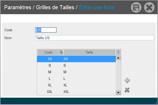This screenshot has width=158, height=105.
Task: Expand columns using header arrow
Action: (118, 52)
